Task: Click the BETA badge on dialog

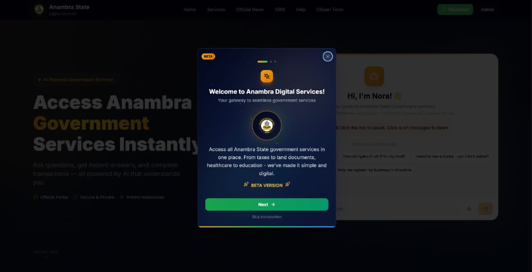Action: pyautogui.click(x=208, y=56)
